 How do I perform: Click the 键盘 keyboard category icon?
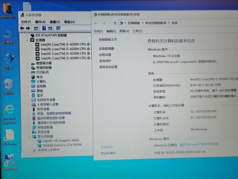[x=33, y=91]
